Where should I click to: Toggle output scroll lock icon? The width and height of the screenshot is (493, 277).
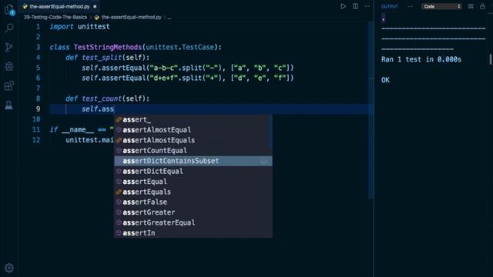tap(482, 6)
